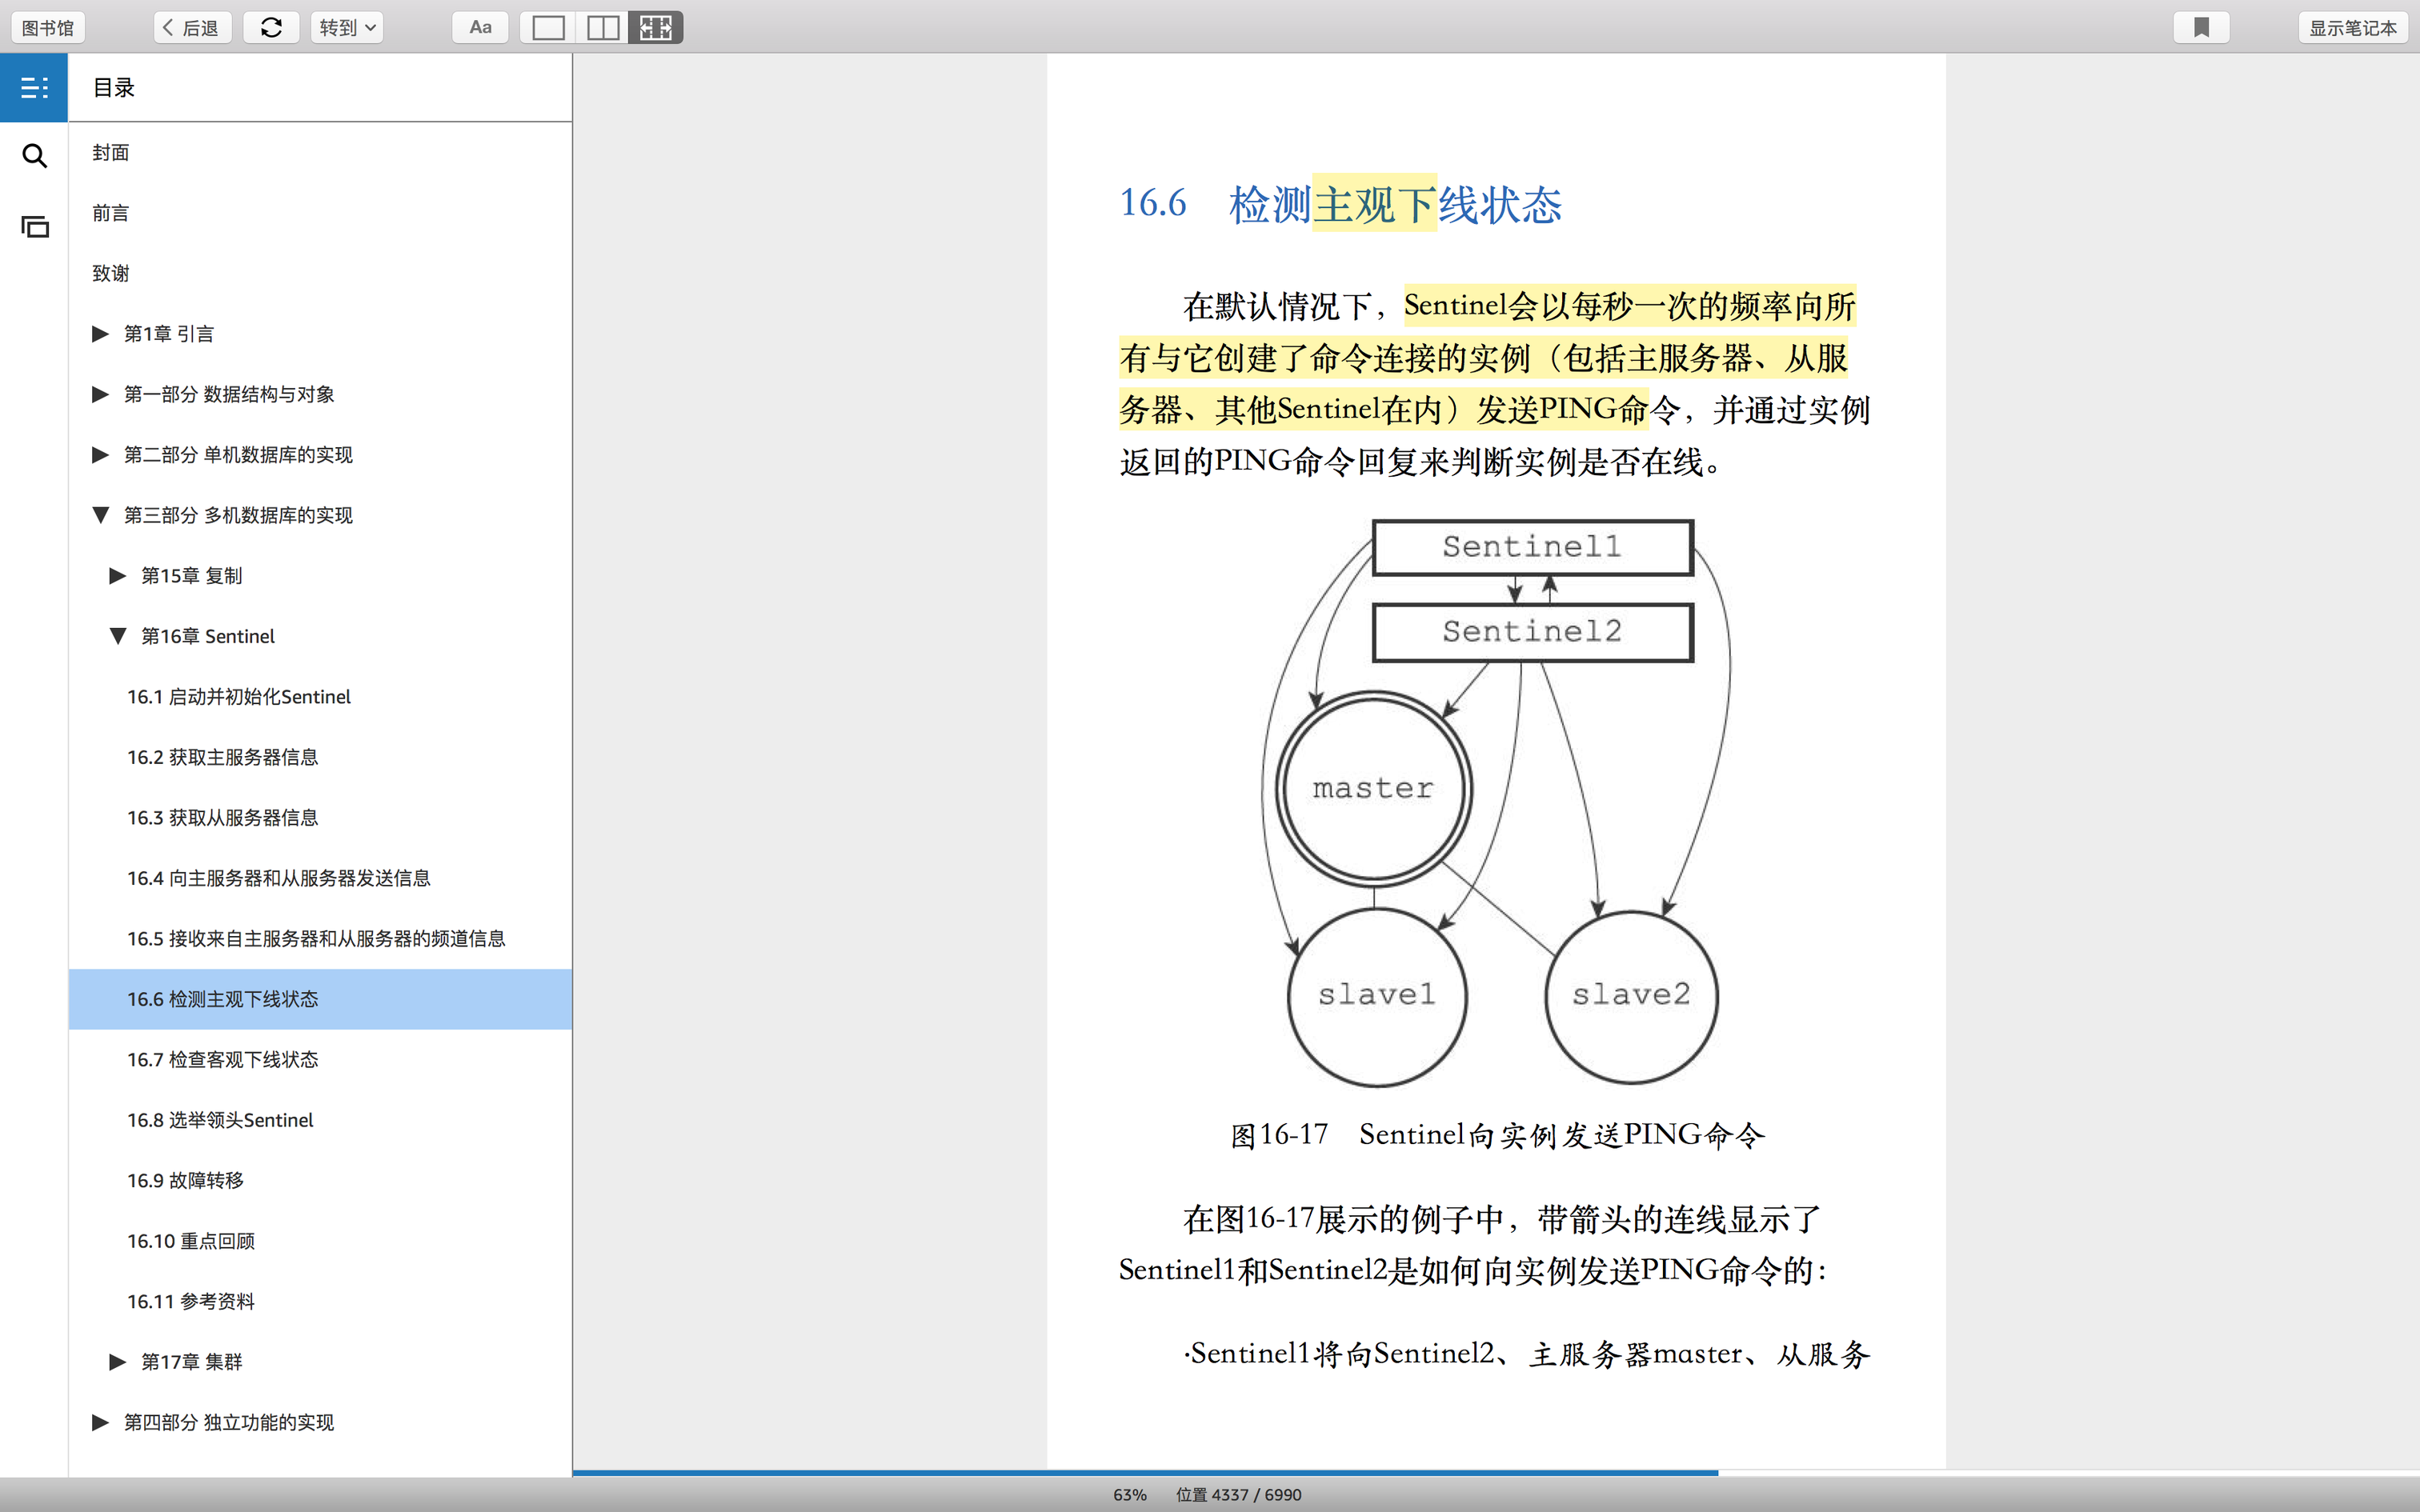Click the reading progress bar
The width and height of the screenshot is (2420, 1512).
point(1144,1473)
